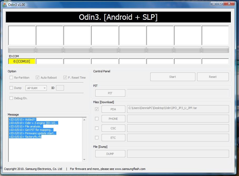This screenshot has width=239, height=176.
Task: Select the 'Get PIT for mapping..' line
Action: click(31, 130)
